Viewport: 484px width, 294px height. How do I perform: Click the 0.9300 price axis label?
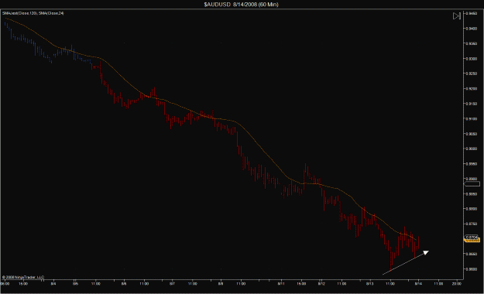[472, 59]
